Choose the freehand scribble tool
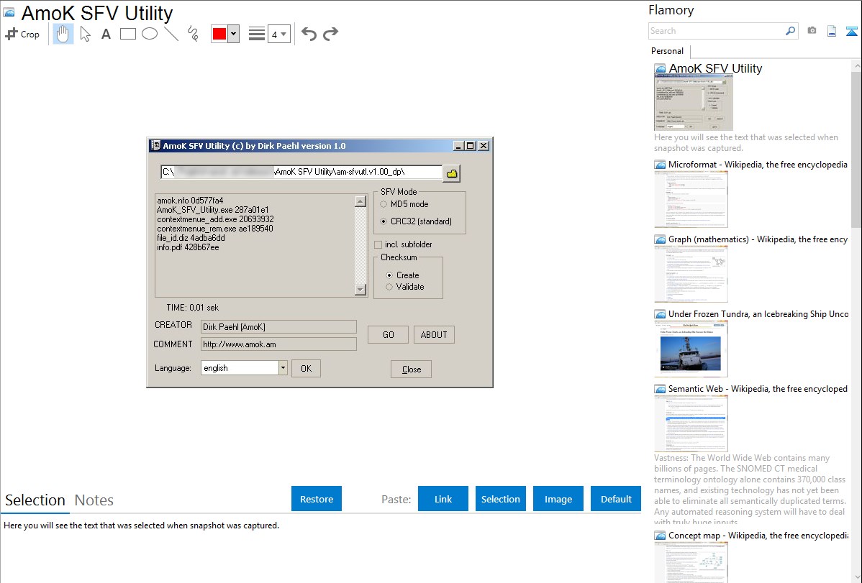Image resolution: width=862 pixels, height=583 pixels. [x=193, y=34]
